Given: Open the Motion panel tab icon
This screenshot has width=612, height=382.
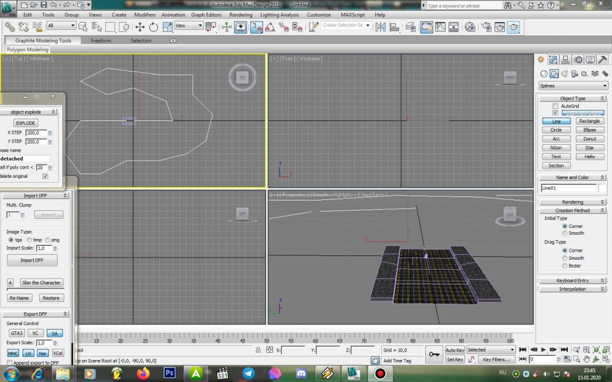Looking at the screenshot, I should [x=578, y=60].
